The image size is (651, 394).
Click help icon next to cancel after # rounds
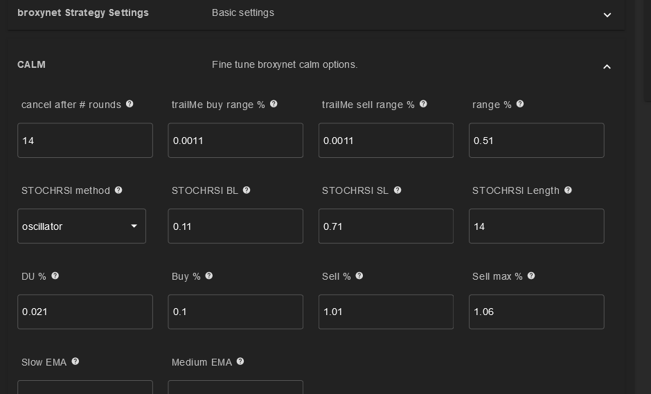click(x=130, y=104)
